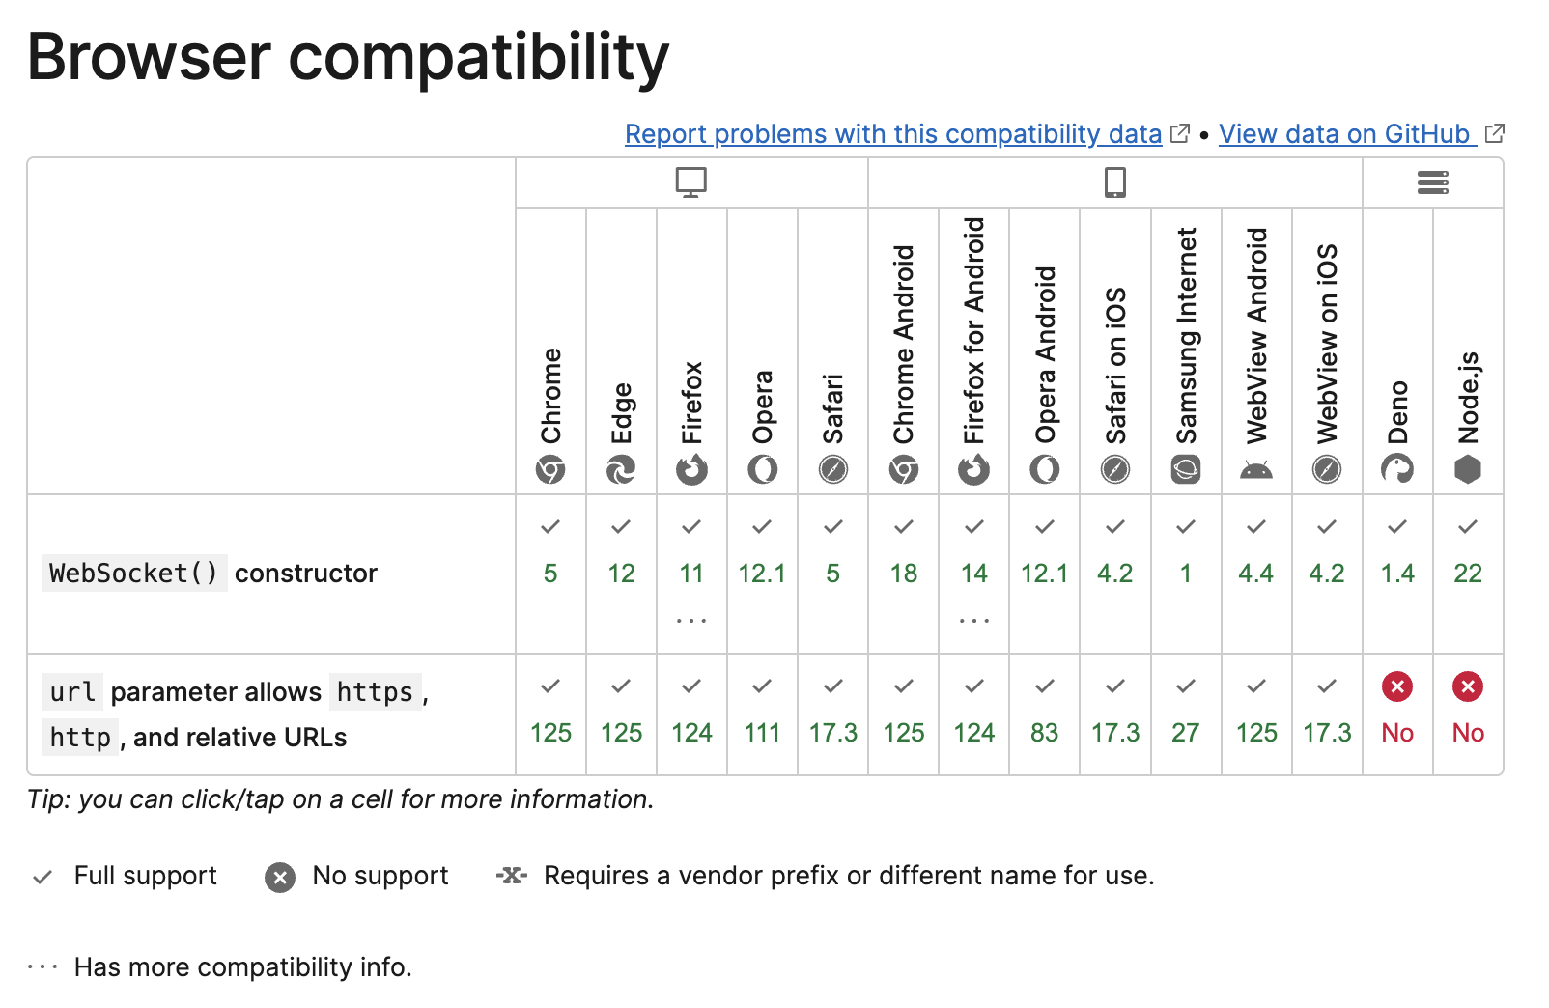Click the desktop Firefox logo icon

(x=691, y=470)
